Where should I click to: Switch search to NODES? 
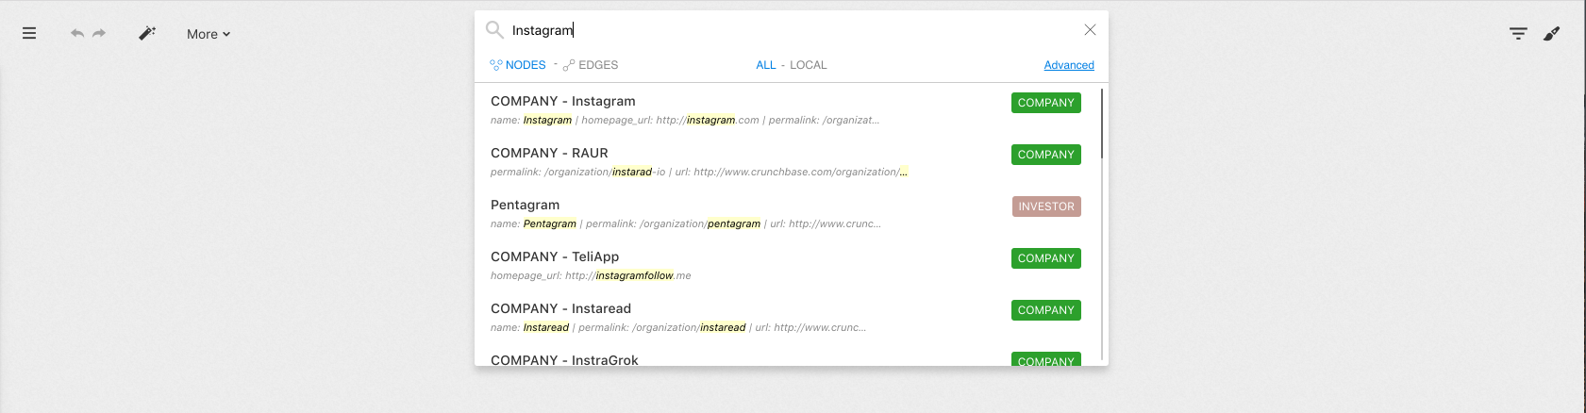[x=518, y=65]
